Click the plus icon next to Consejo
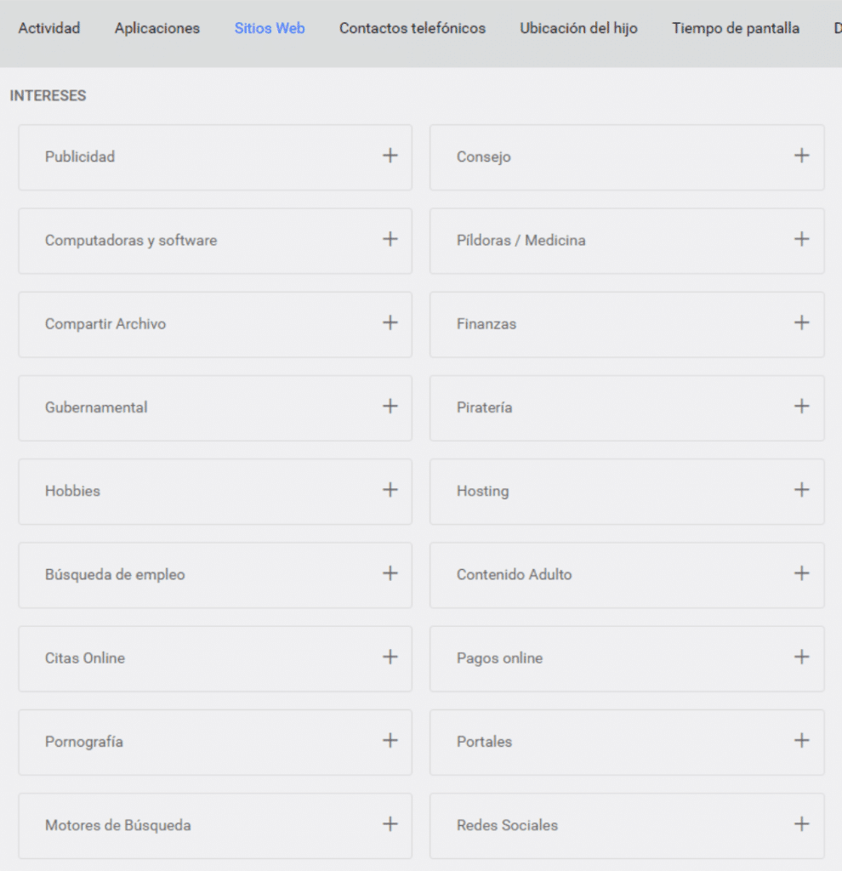 [x=801, y=156]
